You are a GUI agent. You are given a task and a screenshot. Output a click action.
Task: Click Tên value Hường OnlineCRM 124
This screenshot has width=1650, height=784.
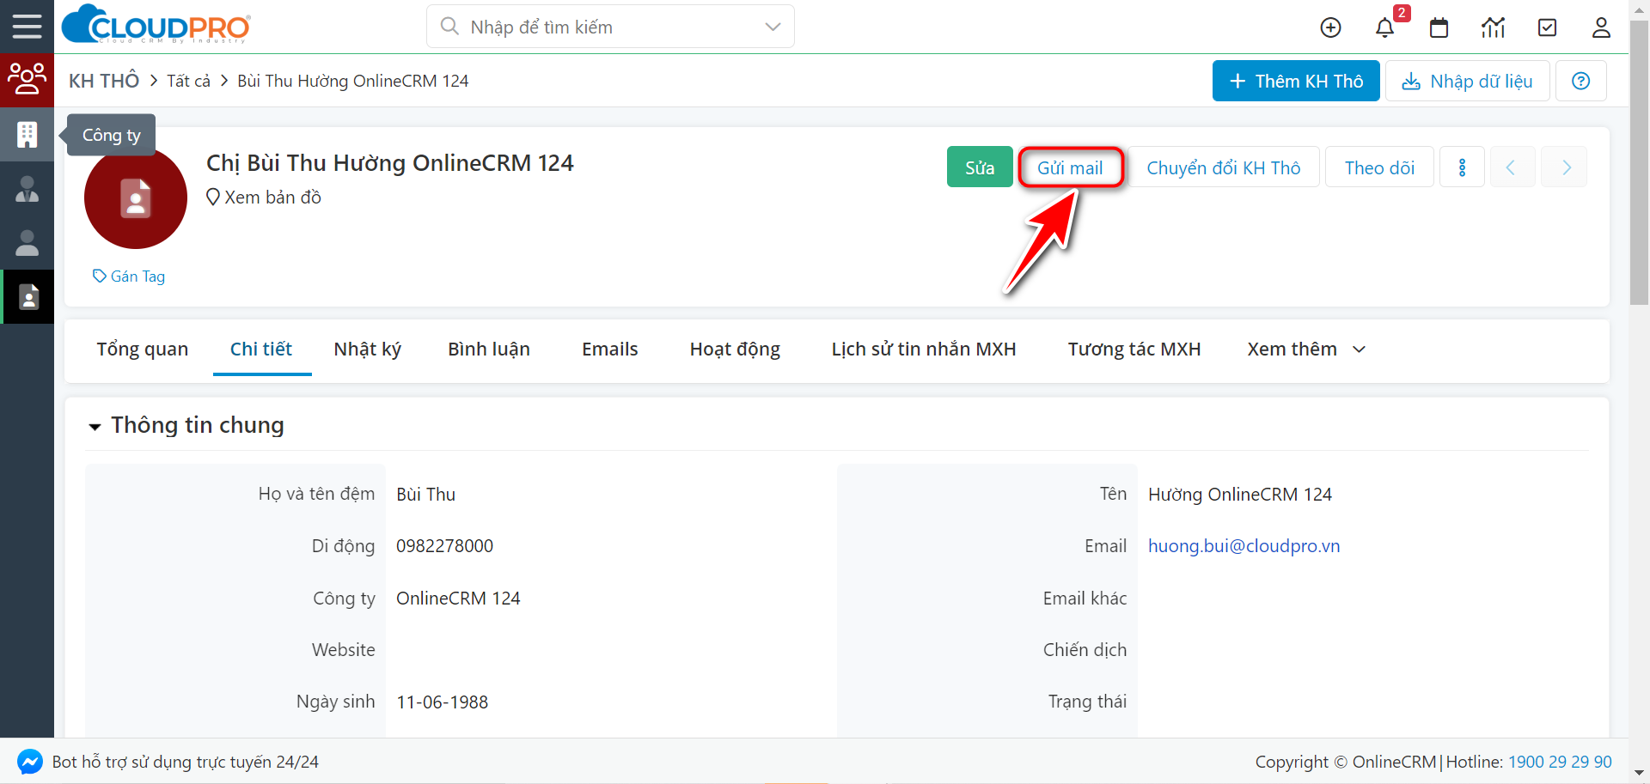(1240, 495)
